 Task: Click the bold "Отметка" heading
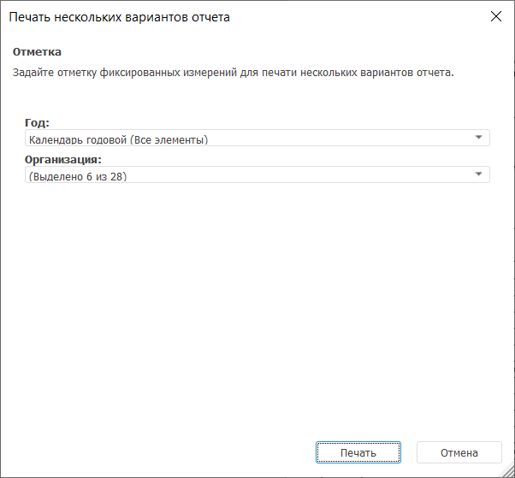point(37,52)
